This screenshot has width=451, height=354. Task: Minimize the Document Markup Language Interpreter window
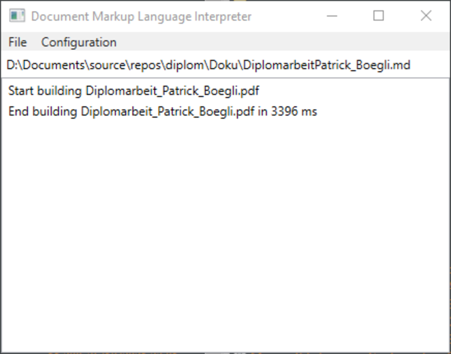(x=332, y=16)
